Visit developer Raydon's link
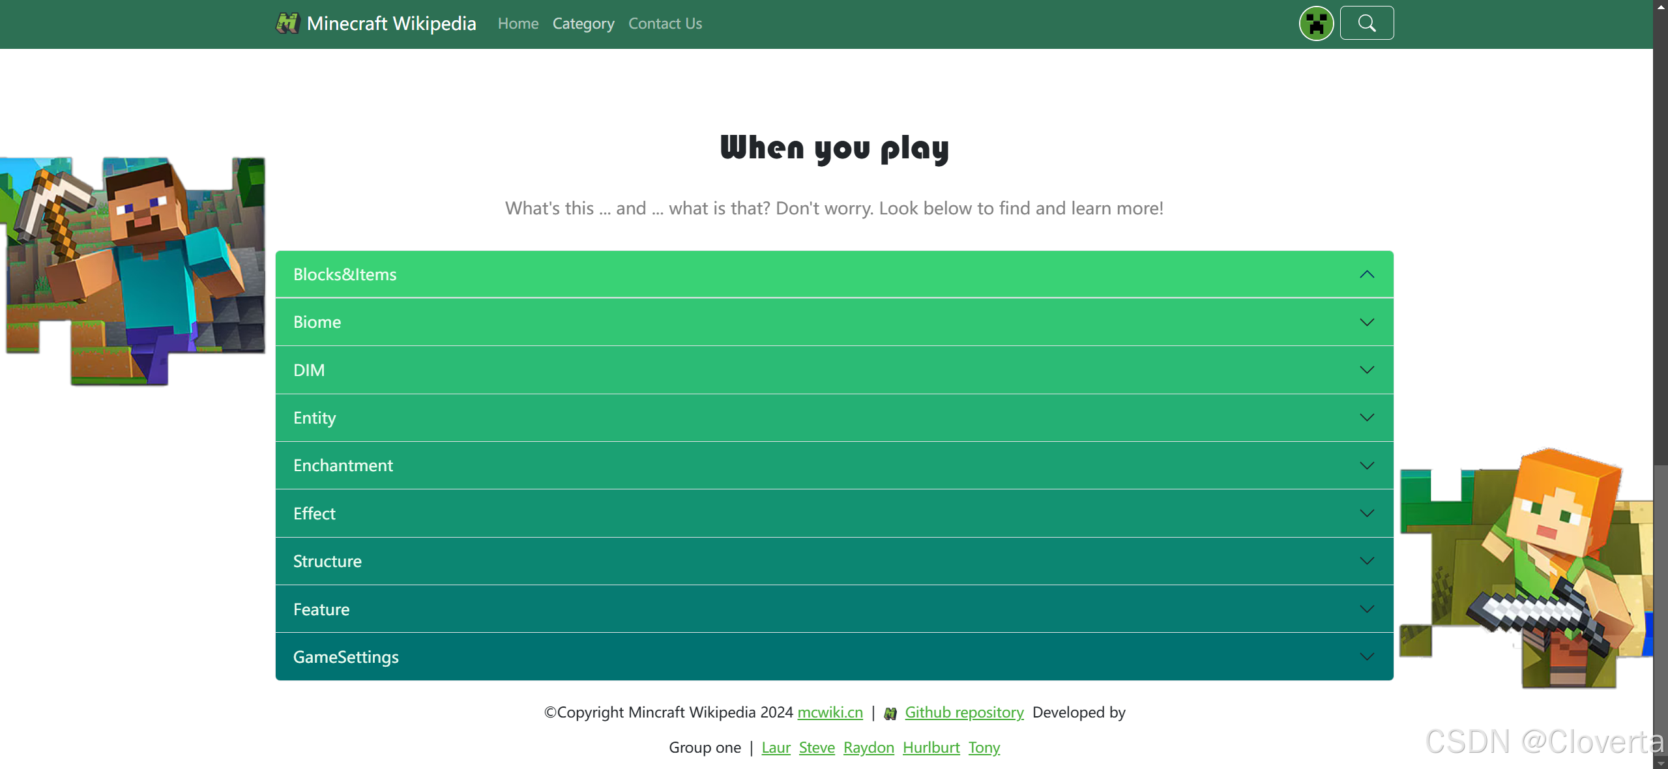Viewport: 1668px width, 769px height. [868, 747]
